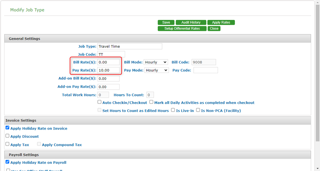Enable the Apply Discount checkbox
The width and height of the screenshot is (320, 171).
tap(7, 136)
